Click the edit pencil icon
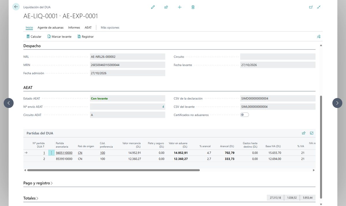This screenshot has height=206, width=346. tap(153, 7)
